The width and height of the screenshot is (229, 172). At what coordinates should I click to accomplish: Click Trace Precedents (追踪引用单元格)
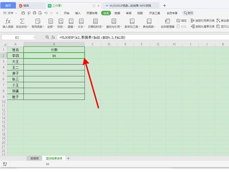click(202, 21)
